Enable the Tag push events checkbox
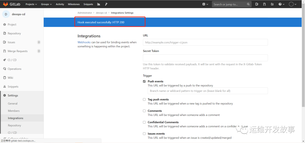Viewport: 305px width, 143px height. click(144, 99)
